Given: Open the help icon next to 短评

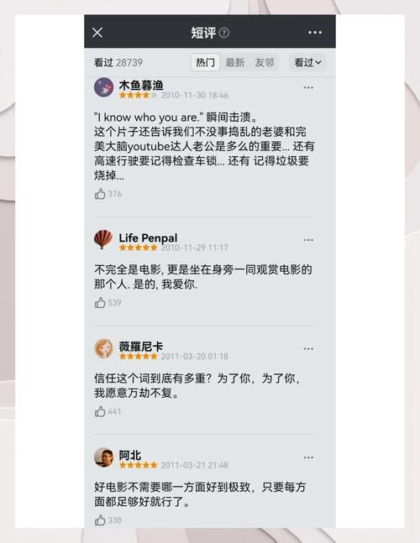Looking at the screenshot, I should (224, 33).
